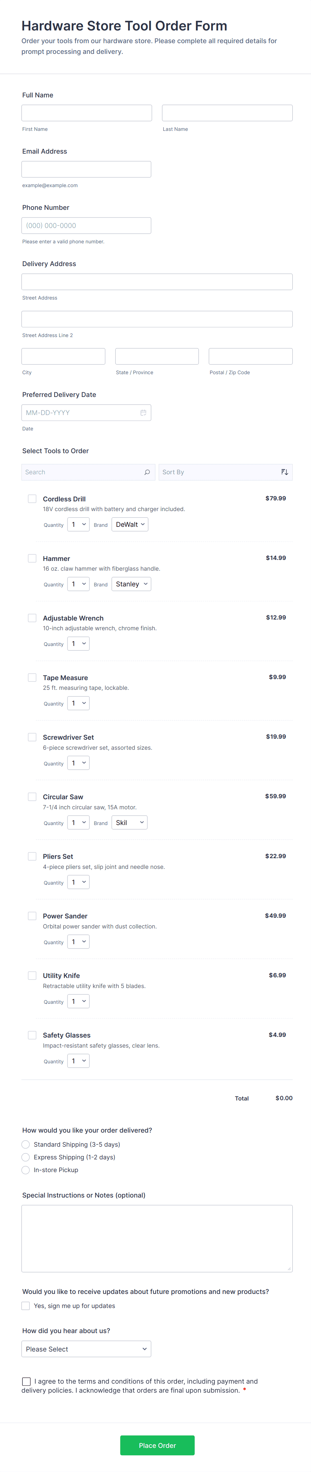Click the sort order icon in Sort By
Image resolution: width=311 pixels, height=1472 pixels.
pyautogui.click(x=284, y=472)
